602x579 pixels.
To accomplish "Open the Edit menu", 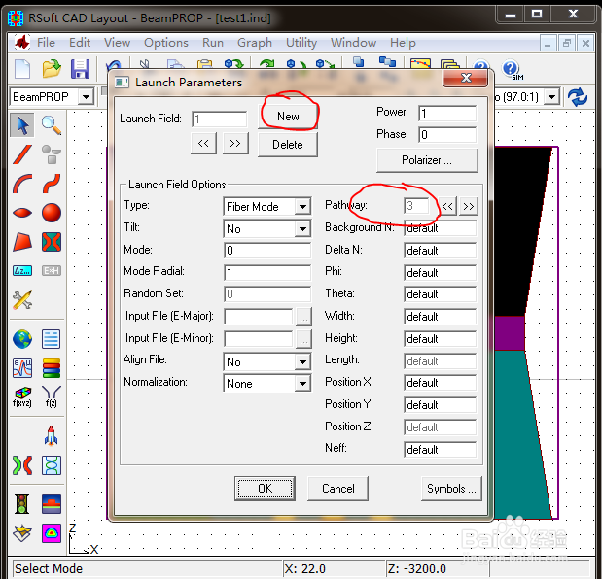I will point(80,43).
